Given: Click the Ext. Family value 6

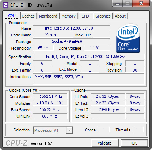Looking at the screenshot, I should point(42,70).
